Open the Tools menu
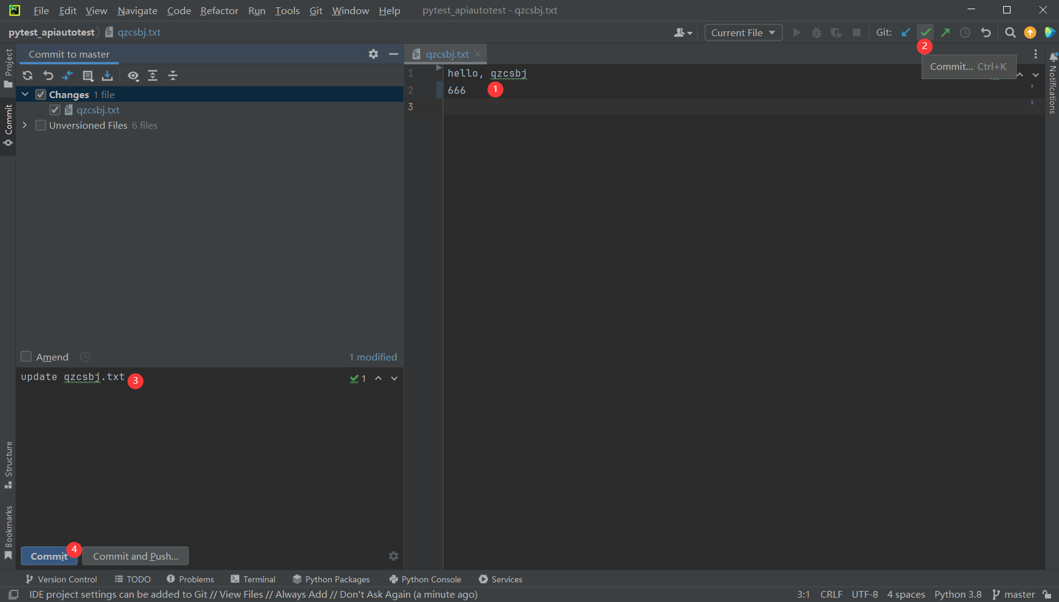Viewport: 1059px width, 602px height. 287,10
